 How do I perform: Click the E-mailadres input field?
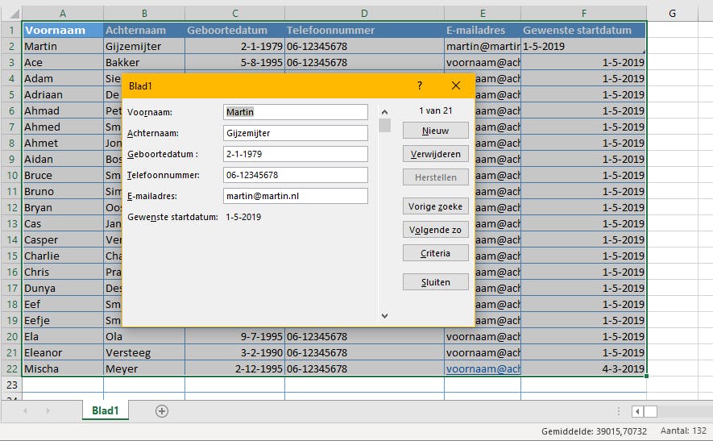(296, 196)
